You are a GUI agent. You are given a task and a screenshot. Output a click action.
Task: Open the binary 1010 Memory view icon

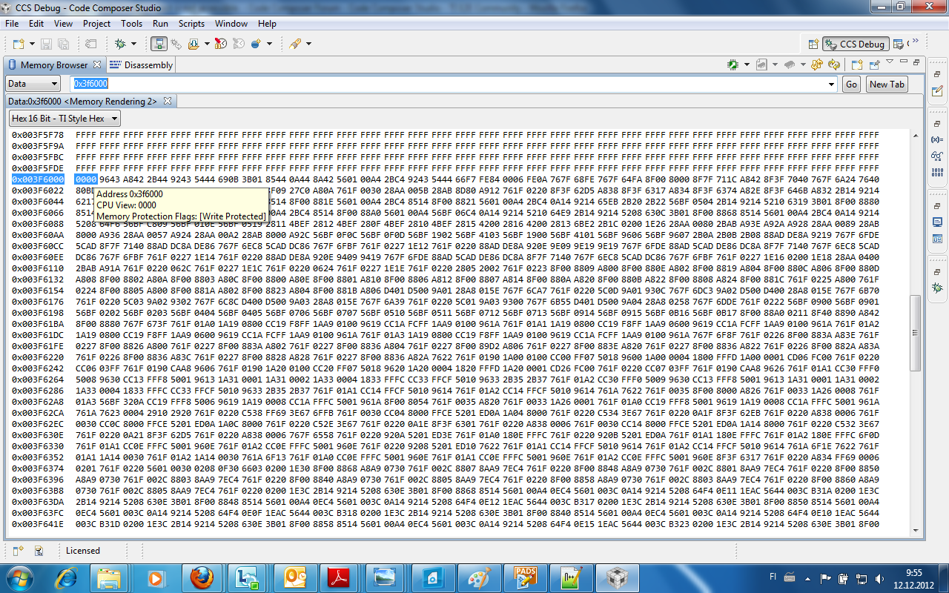(936, 173)
